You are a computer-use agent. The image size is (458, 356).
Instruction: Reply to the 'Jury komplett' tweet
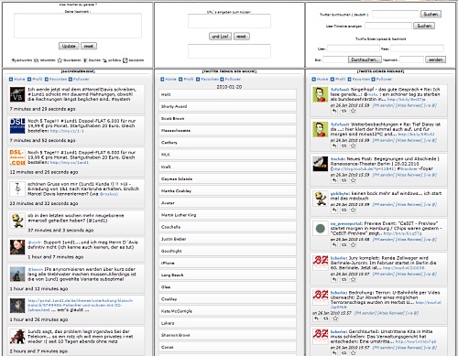pos(334,279)
